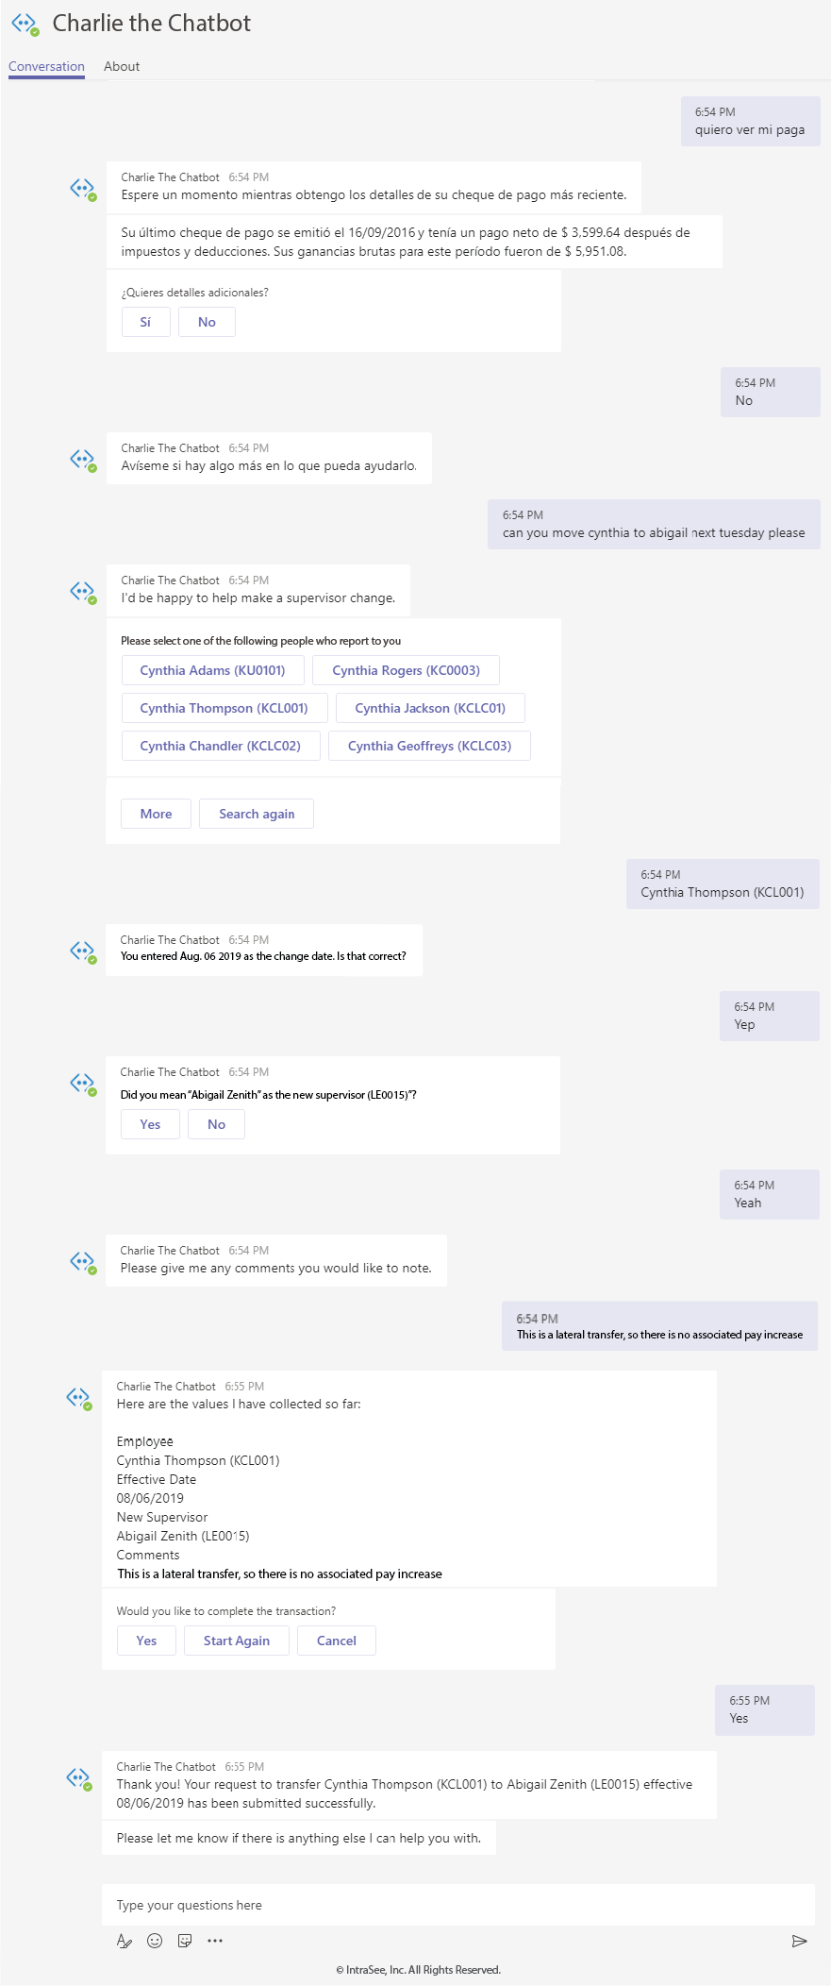Click the format message icon
The width and height of the screenshot is (831, 1986).
coord(125,1942)
